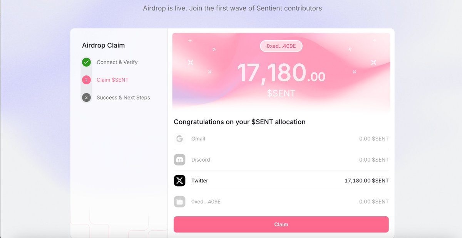Click the Discord logo icon
The width and height of the screenshot is (462, 238).
(179, 160)
